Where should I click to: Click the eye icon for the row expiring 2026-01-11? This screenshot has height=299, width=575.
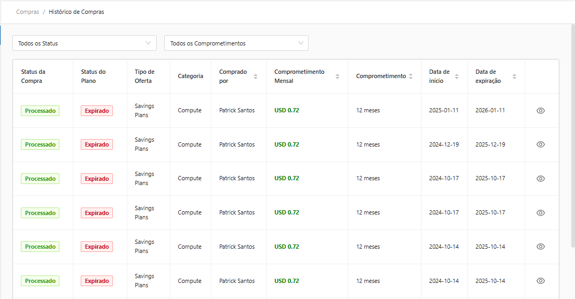[540, 111]
